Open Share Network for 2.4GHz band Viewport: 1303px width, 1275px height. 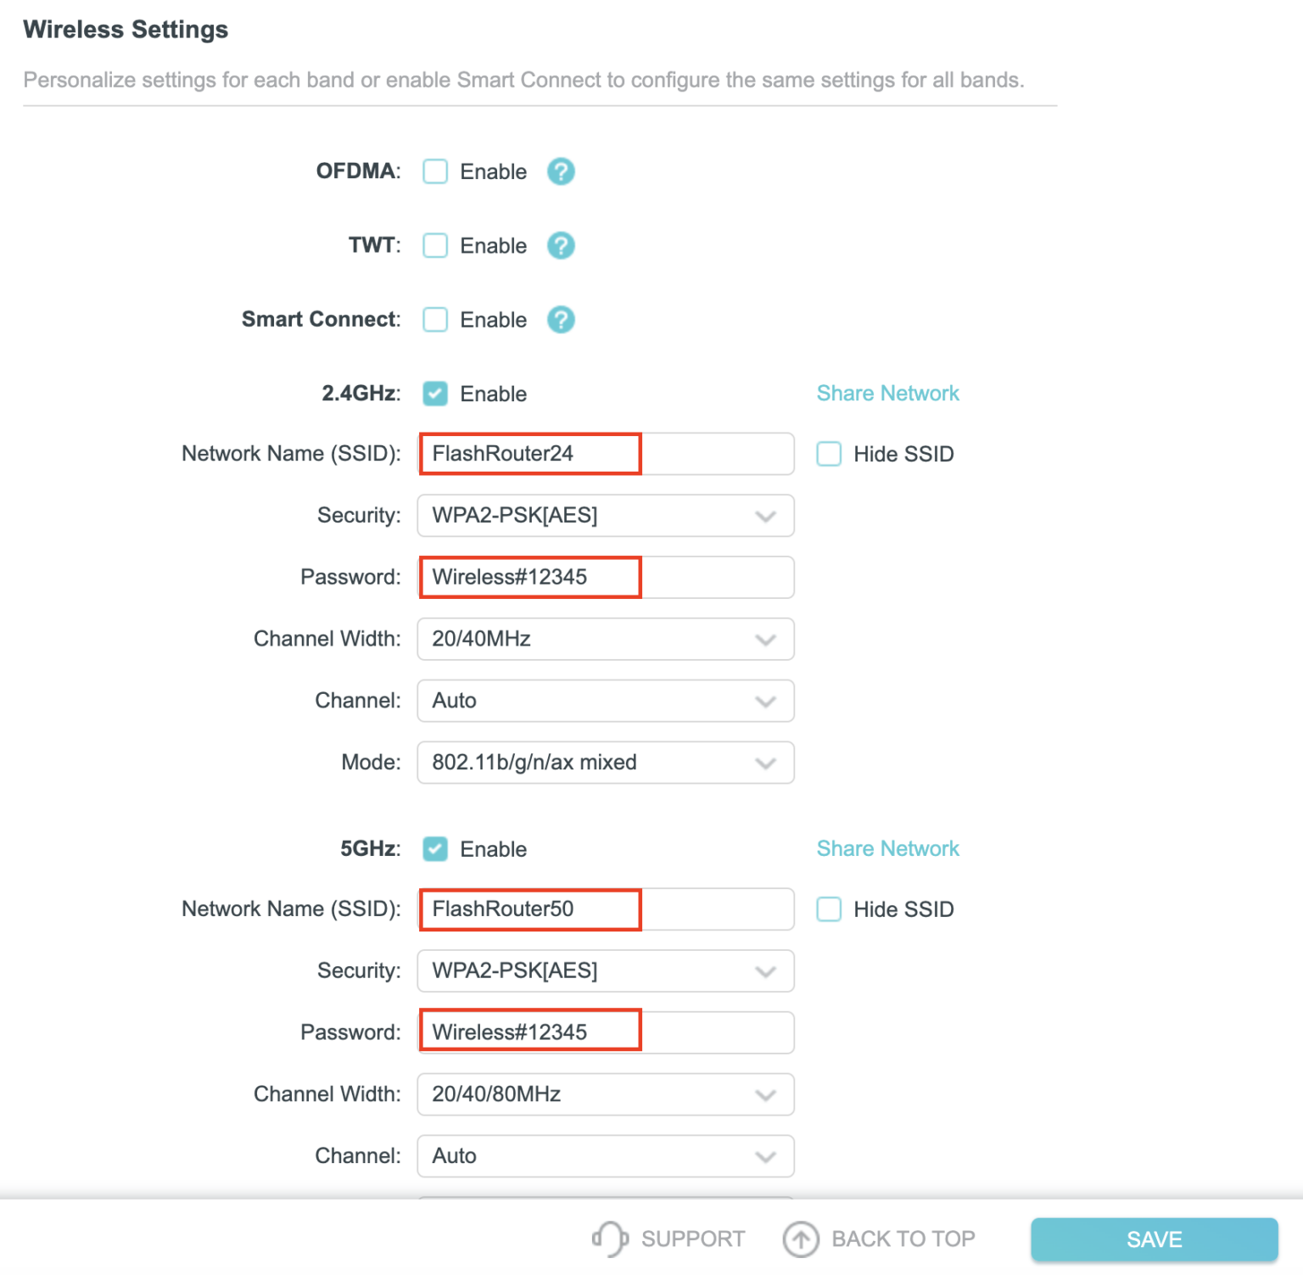coord(887,393)
